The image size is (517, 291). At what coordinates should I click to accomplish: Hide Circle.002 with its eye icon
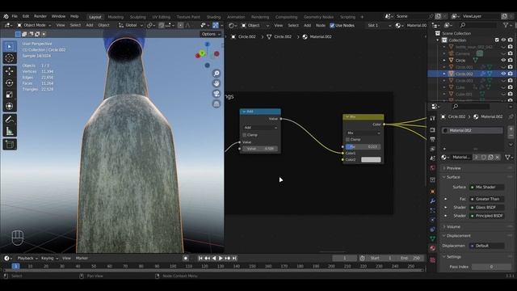coord(503,74)
